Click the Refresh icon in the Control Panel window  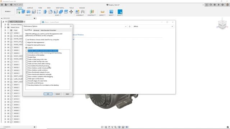point(129,27)
